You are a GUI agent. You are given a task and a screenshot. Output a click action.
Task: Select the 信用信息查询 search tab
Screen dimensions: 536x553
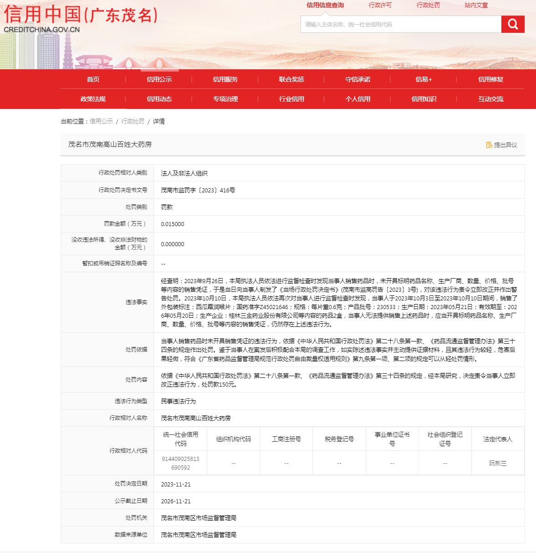[325, 5]
